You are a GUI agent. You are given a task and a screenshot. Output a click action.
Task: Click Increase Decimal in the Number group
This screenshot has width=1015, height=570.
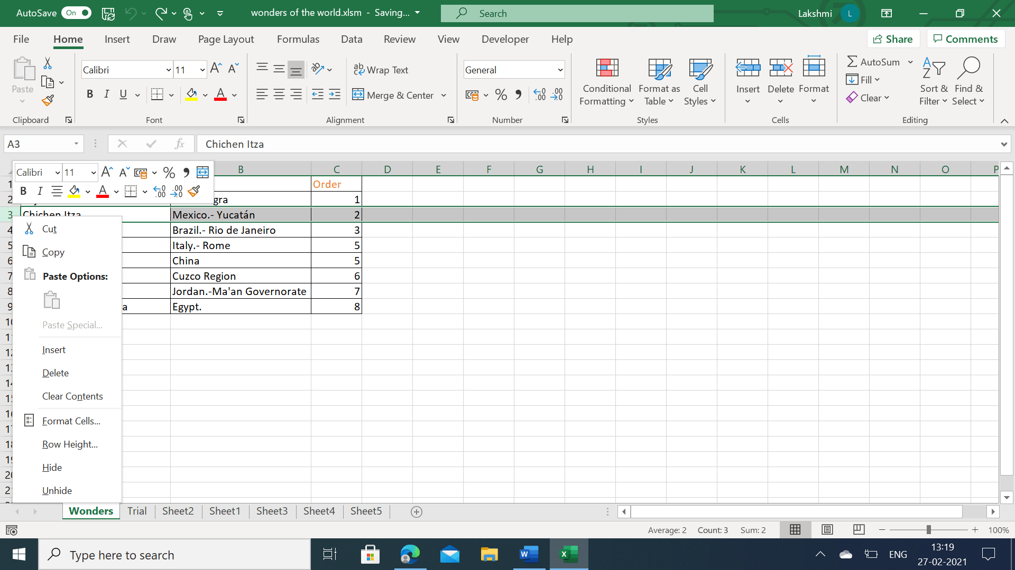pos(539,95)
